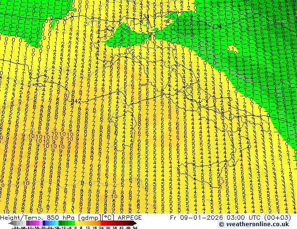Select the cyan -18 legend swatch

[57, 223]
